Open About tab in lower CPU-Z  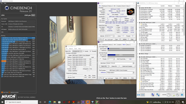[x=128, y=45]
